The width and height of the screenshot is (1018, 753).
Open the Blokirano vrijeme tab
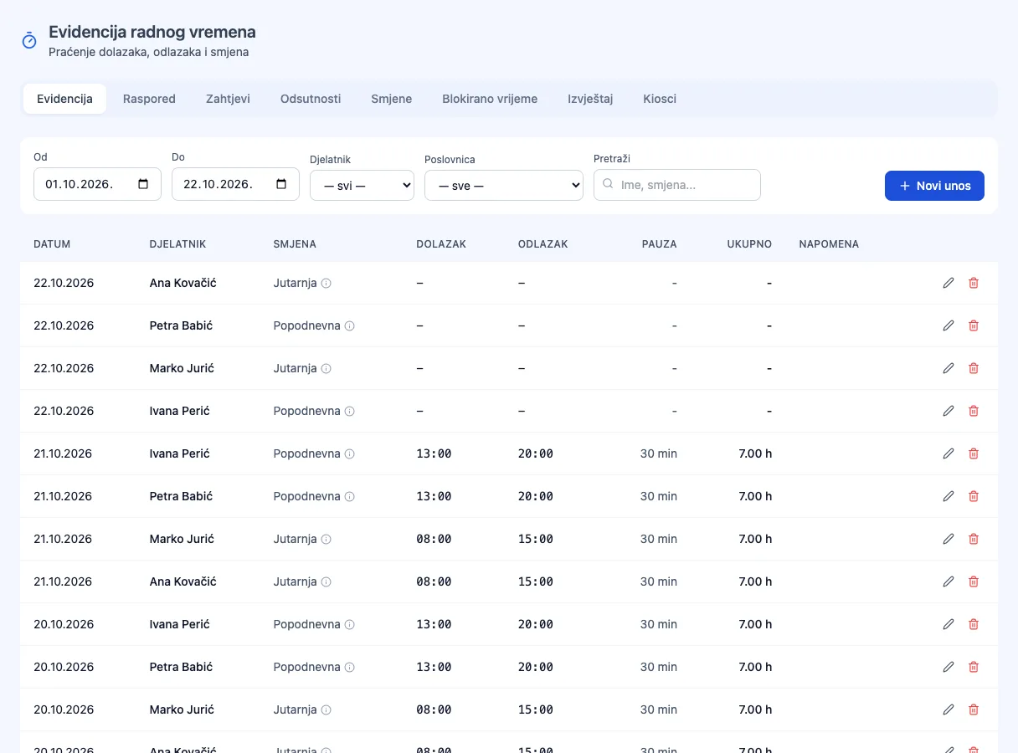[490, 99]
